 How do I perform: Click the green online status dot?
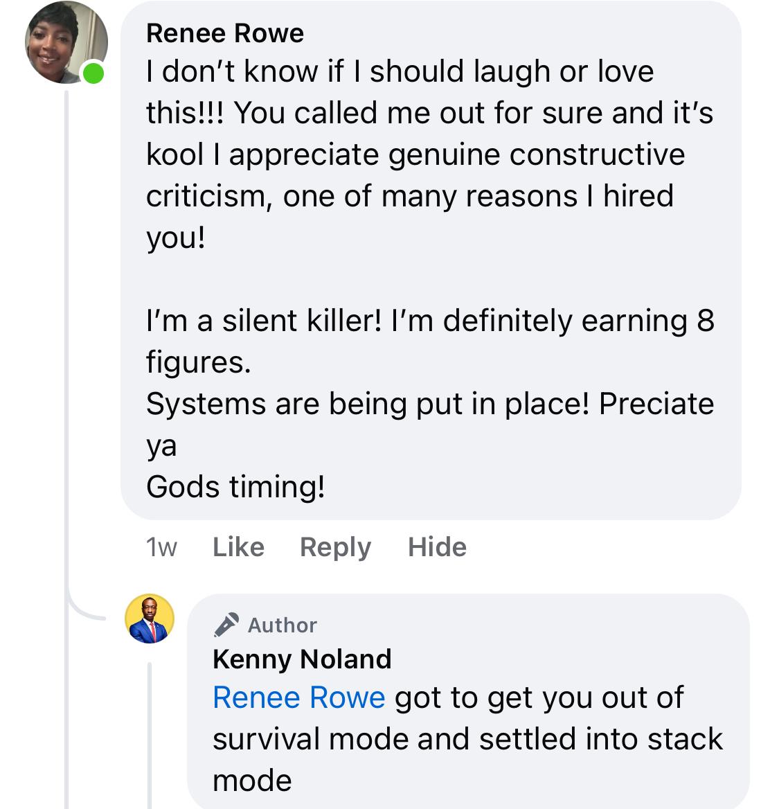93,72
